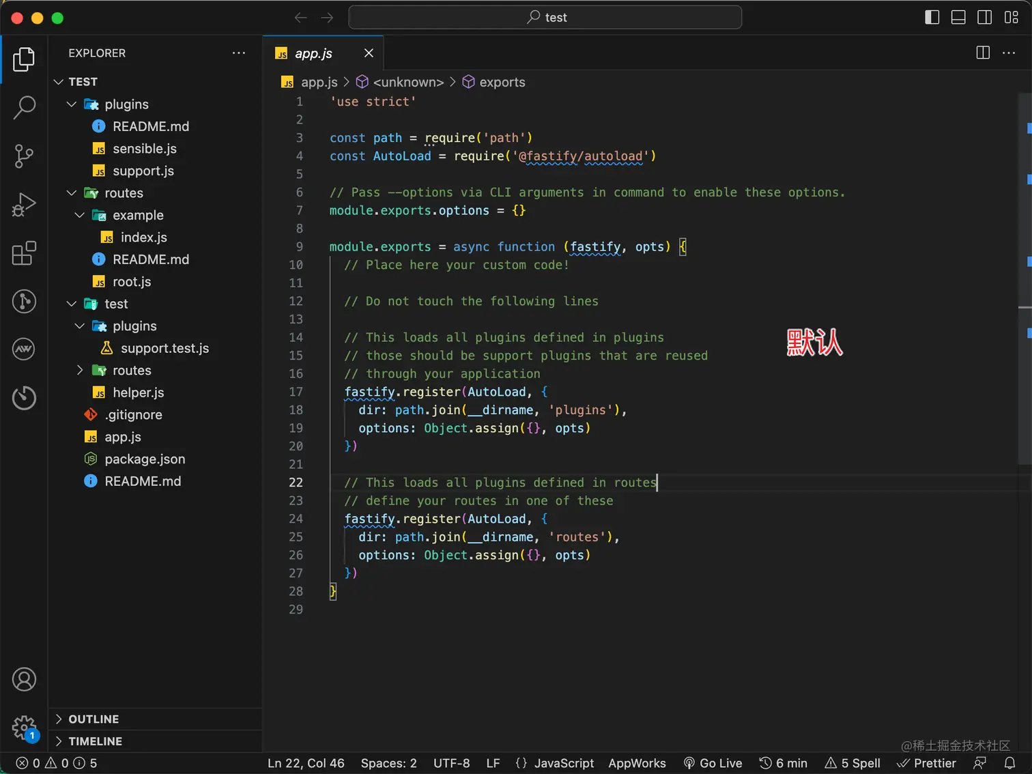Split the editor right

tap(983, 53)
